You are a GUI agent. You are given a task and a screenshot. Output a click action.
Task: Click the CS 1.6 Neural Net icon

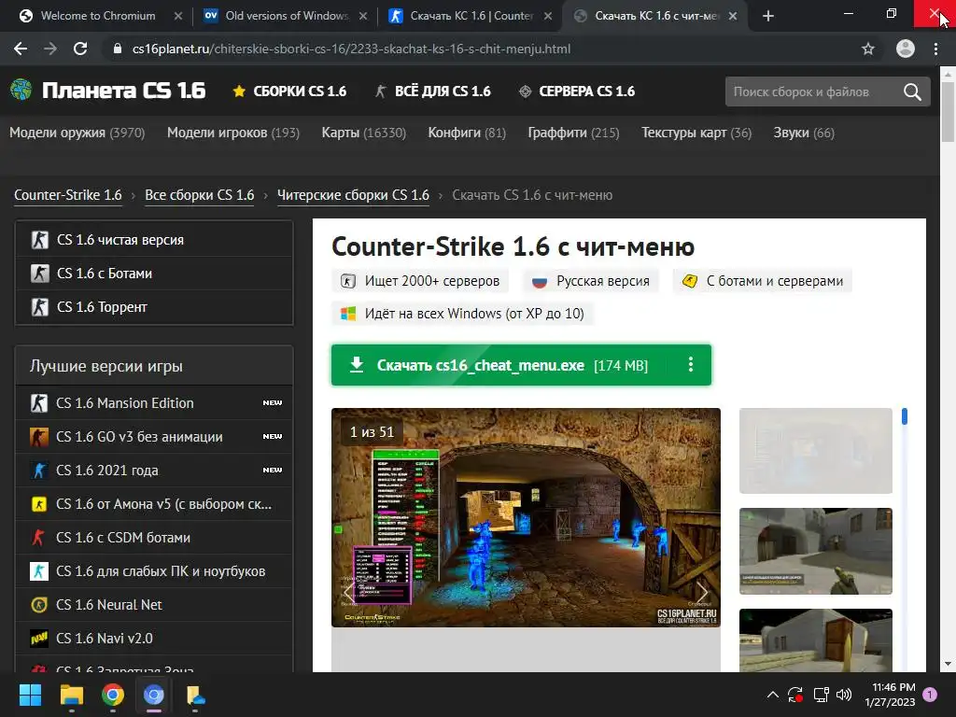39,605
